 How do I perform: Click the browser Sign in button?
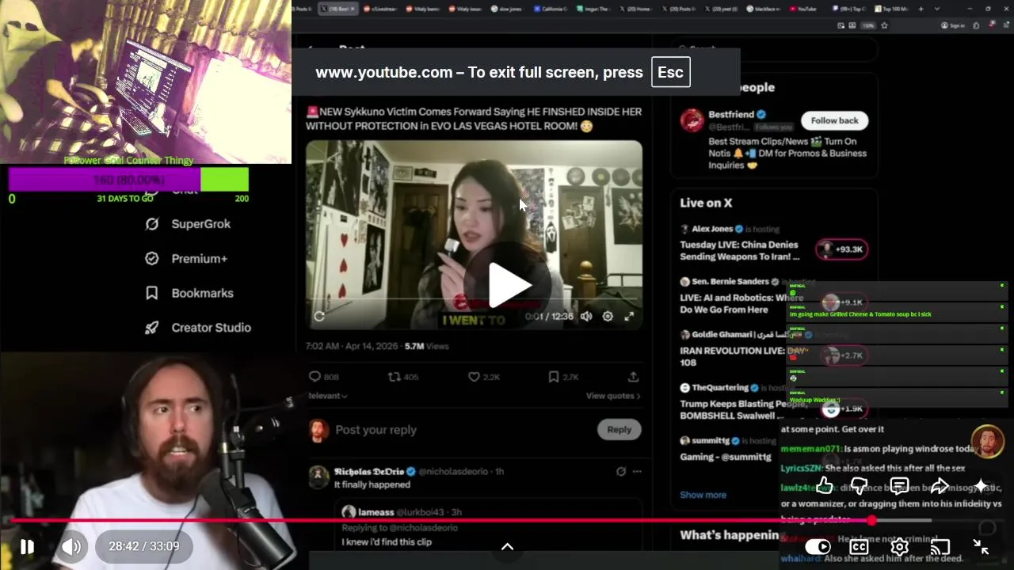[953, 25]
